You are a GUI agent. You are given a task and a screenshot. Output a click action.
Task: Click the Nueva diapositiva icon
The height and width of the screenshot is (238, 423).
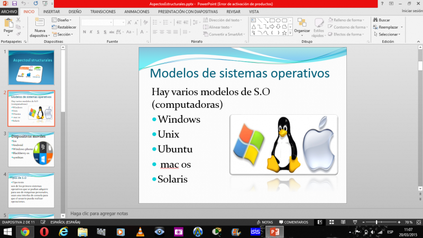coord(40,23)
